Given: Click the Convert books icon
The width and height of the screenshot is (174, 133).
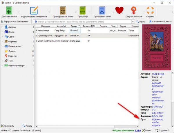Looking at the screenshot, I should click(63, 10).
